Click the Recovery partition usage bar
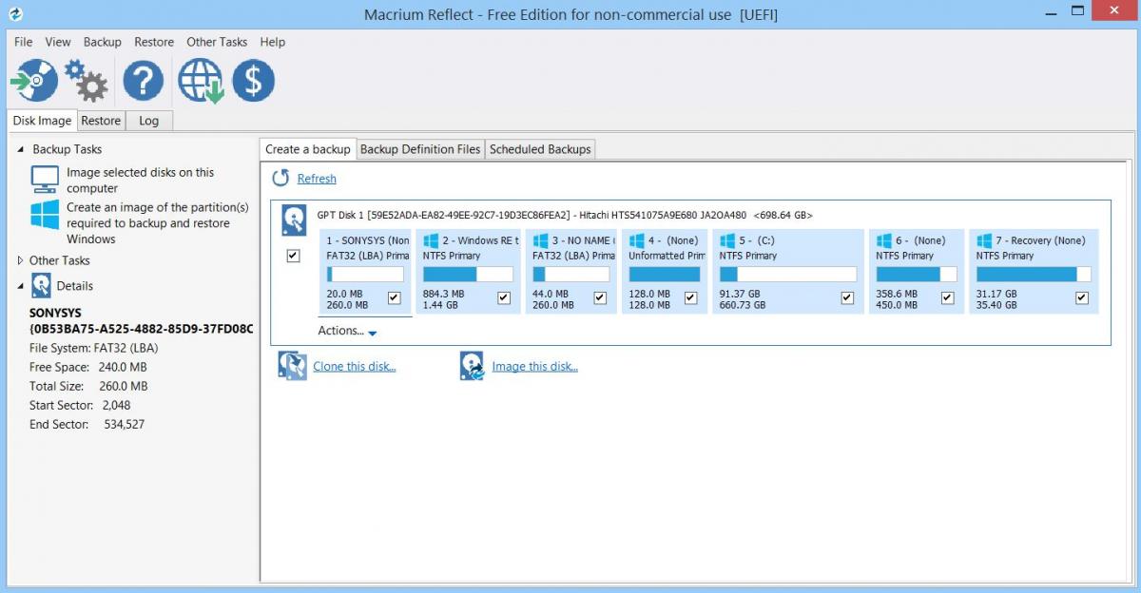The image size is (1141, 593). pyautogui.click(x=1033, y=275)
